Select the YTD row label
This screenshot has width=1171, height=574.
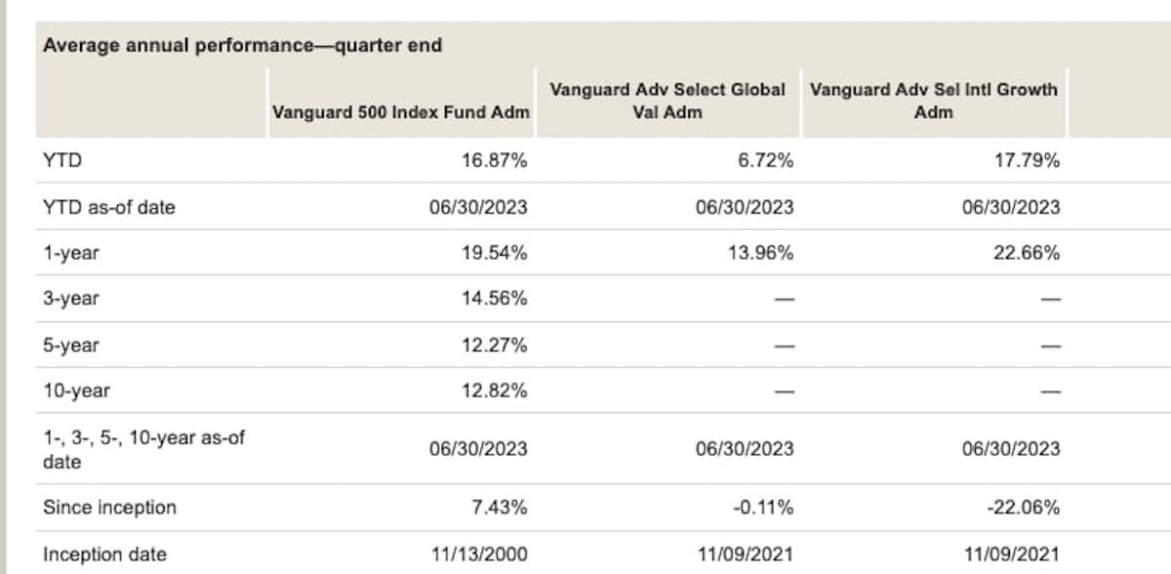point(61,161)
